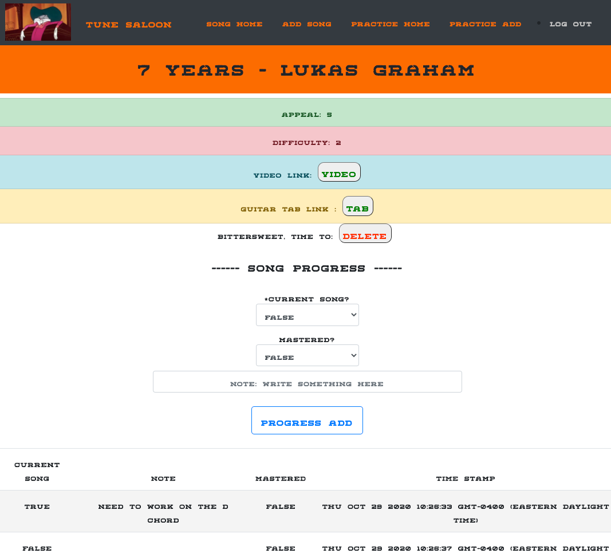Click the 'Video Link:' label
Viewport: 611px width, 553px height.
[x=282, y=175]
